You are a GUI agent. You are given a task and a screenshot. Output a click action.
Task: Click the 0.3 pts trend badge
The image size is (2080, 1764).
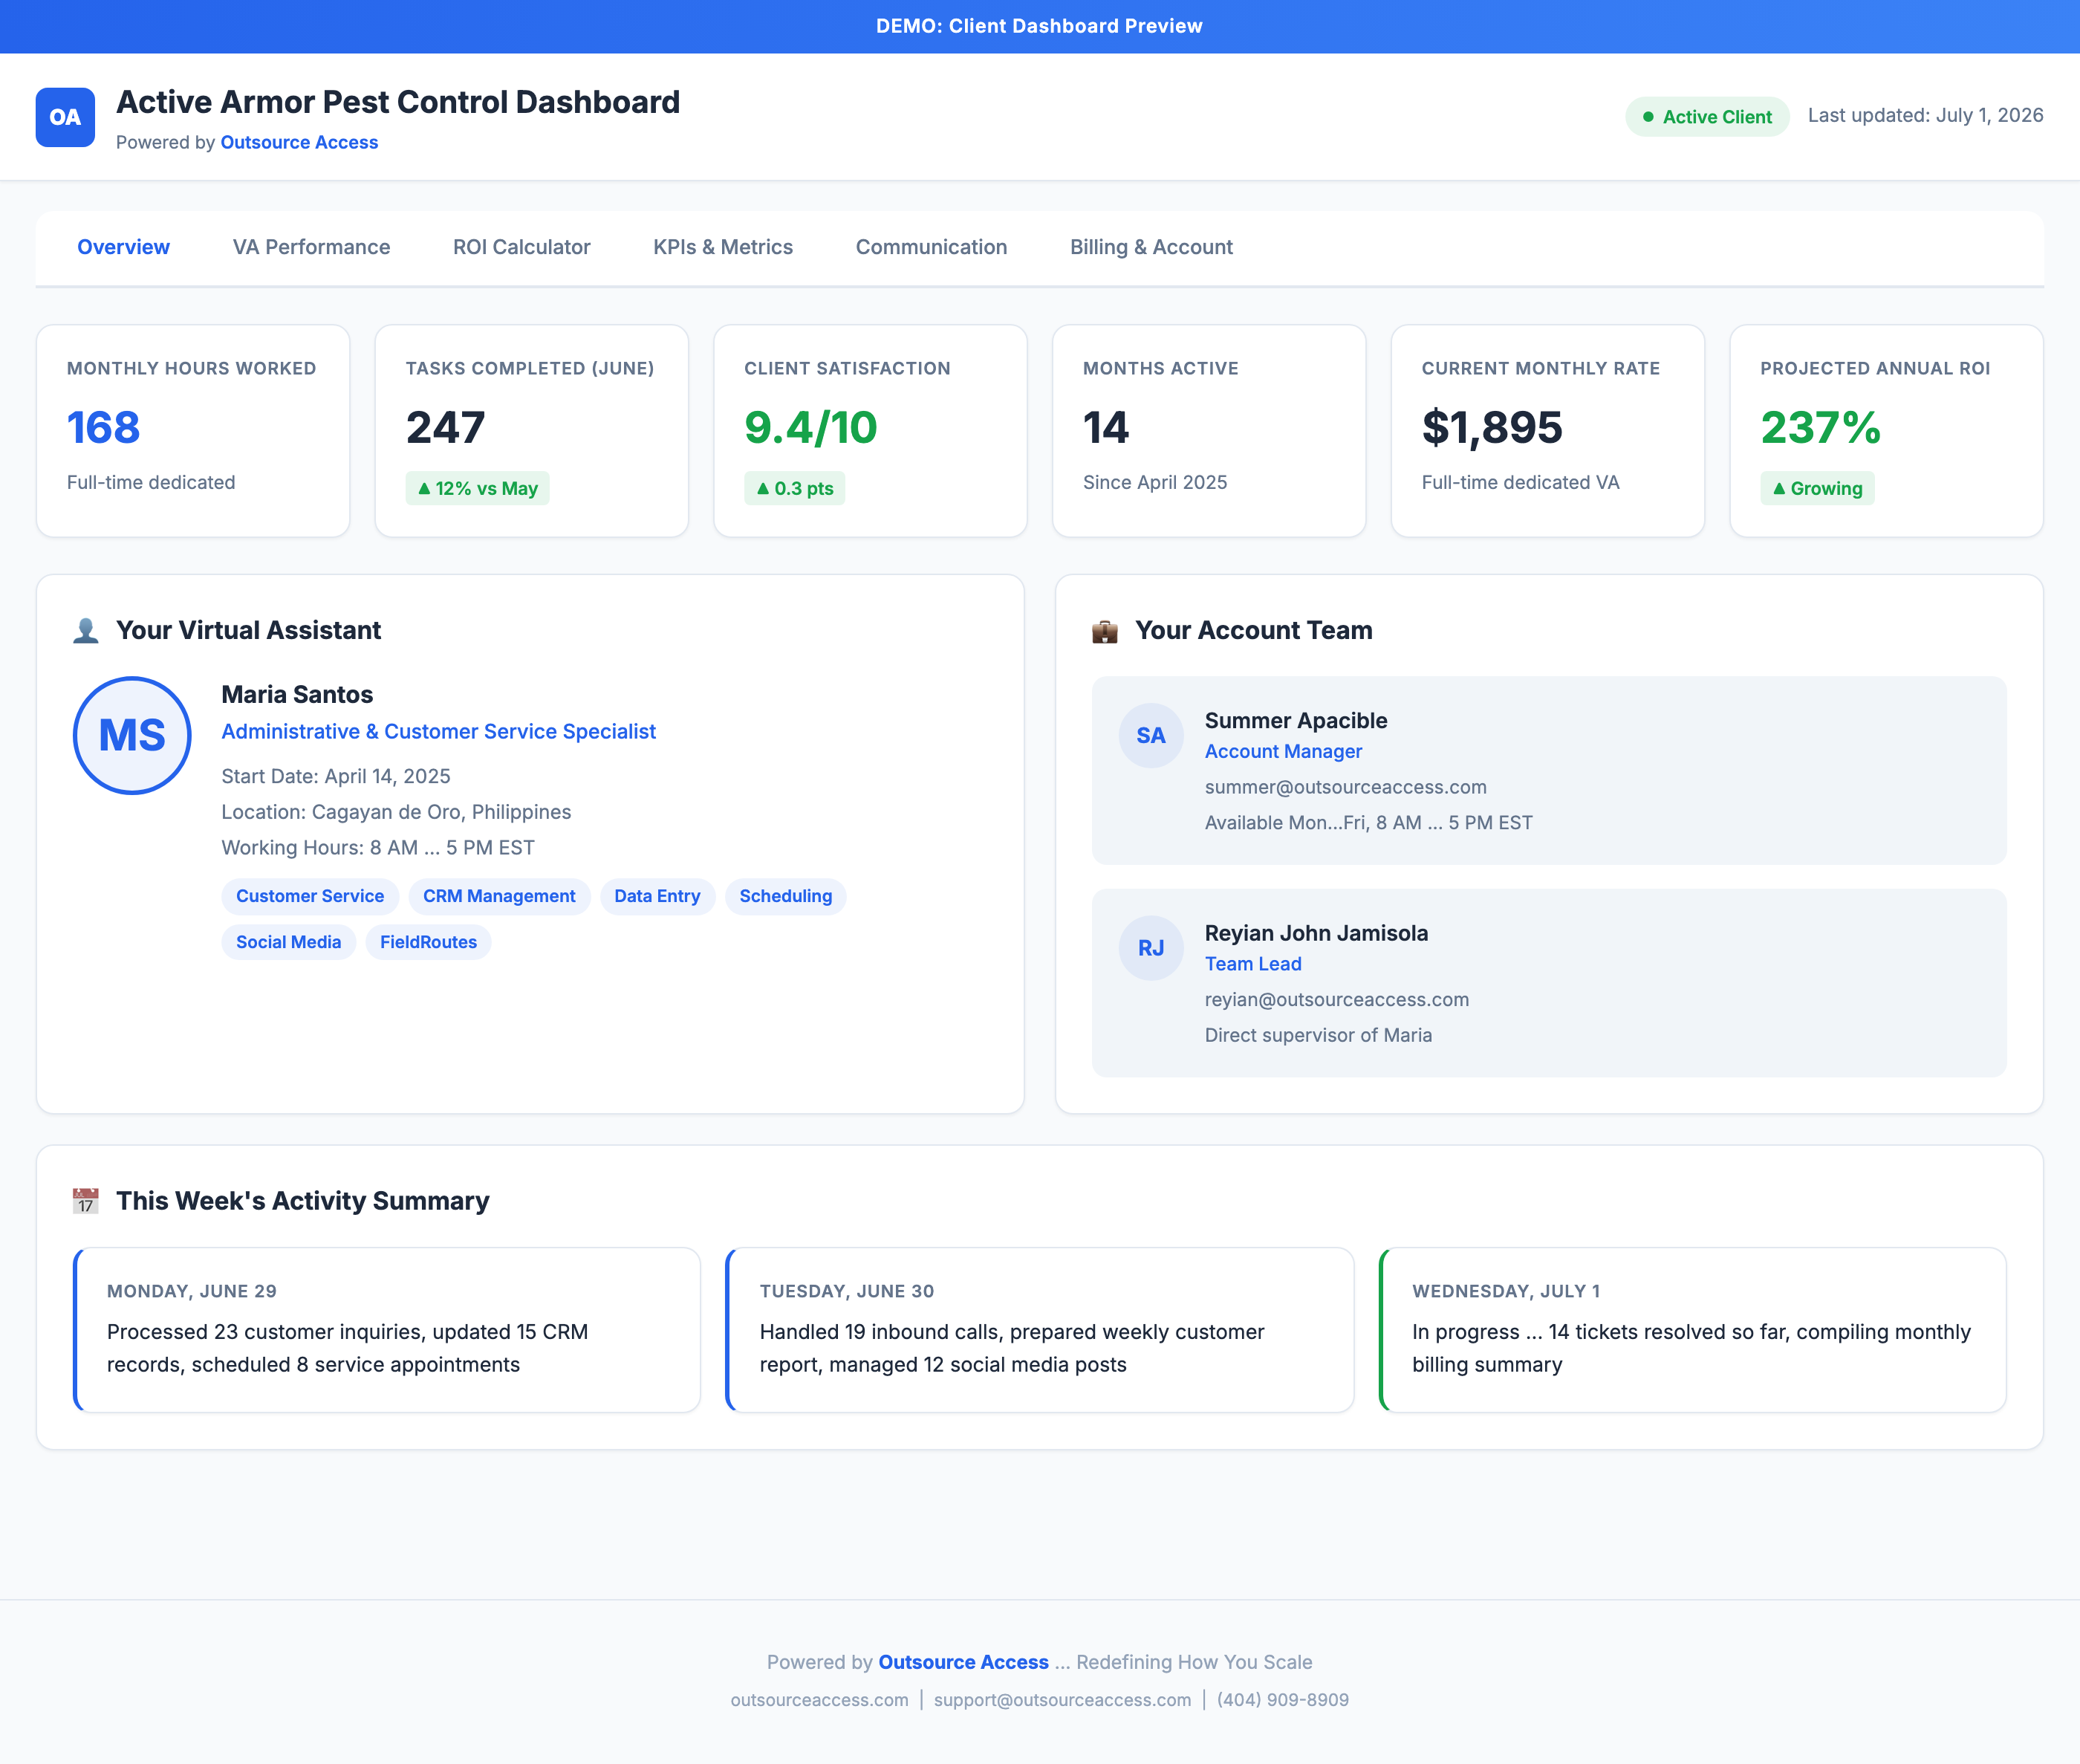click(793, 488)
